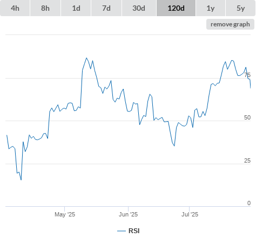Switch chart to 30d view

139,8
